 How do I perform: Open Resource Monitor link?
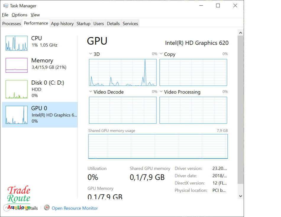pos(75,208)
